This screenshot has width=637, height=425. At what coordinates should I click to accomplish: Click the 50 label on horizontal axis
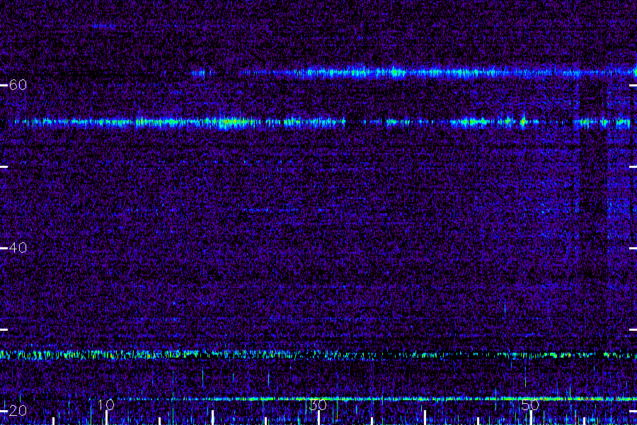530,404
